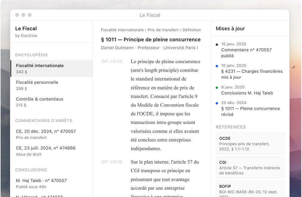This screenshot has width=302, height=197.
Task: Click the section title § 1011 Principe de pleine concurrence
Action: tap(151, 40)
